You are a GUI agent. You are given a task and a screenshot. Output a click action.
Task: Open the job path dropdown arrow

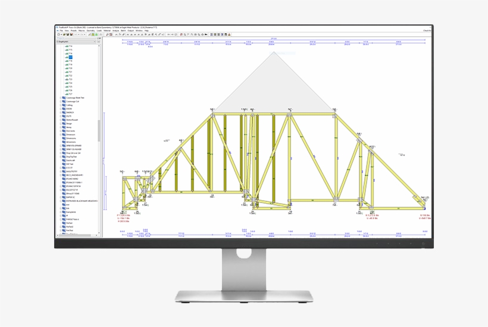click(95, 42)
